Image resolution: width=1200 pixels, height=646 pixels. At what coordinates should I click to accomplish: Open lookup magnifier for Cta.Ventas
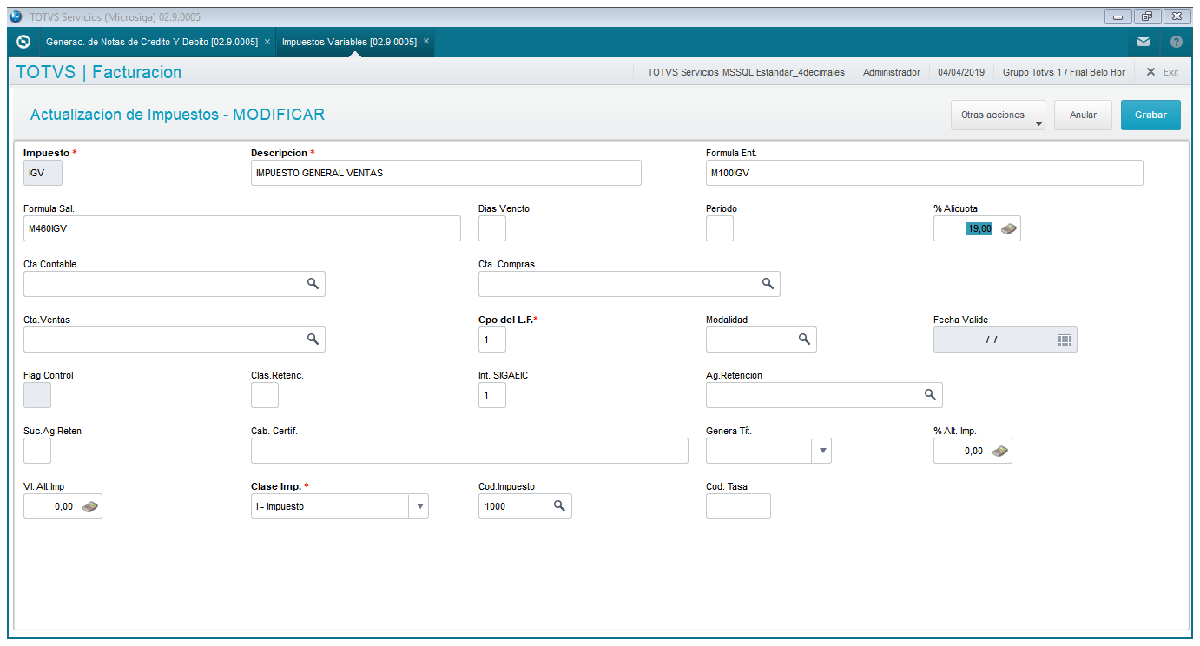[x=313, y=339]
